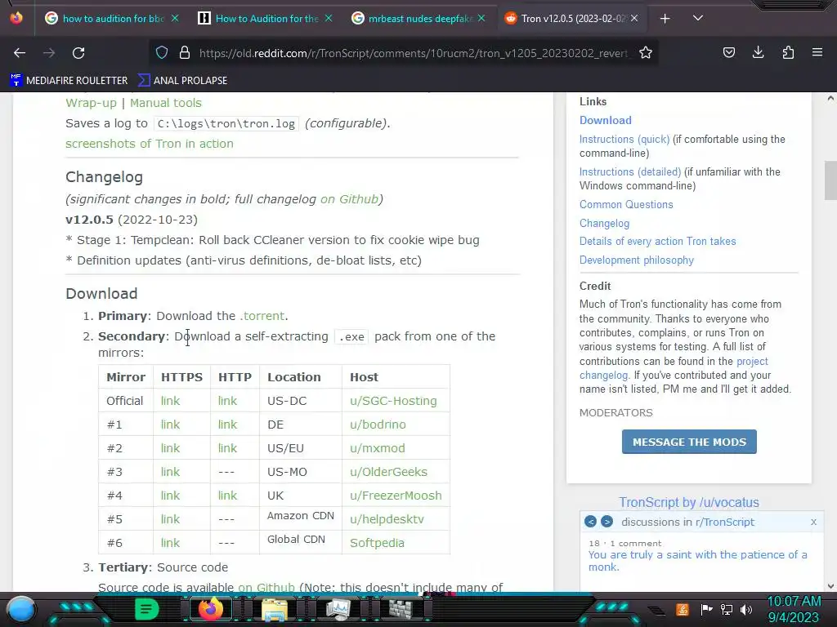
Task: Open Details of every action Tron takes
Action: [658, 241]
